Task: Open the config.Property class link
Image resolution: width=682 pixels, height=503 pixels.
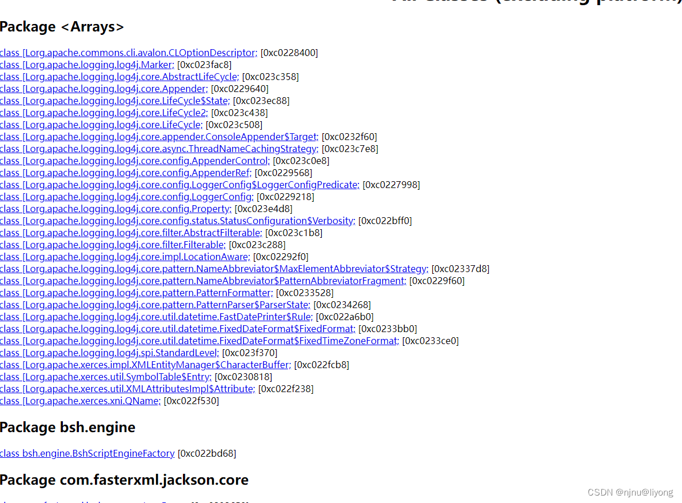Action: (115, 209)
